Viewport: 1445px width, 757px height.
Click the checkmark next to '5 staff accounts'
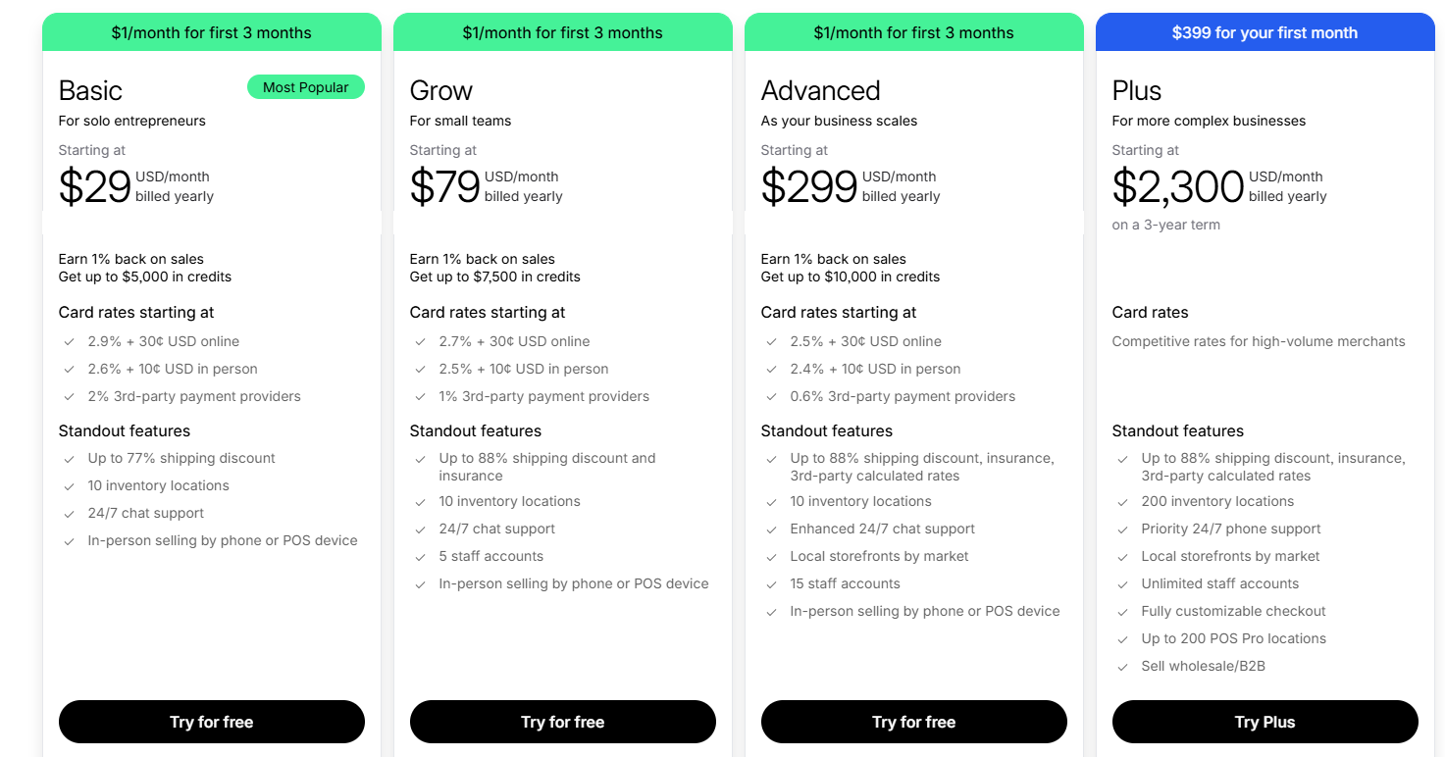tap(420, 556)
